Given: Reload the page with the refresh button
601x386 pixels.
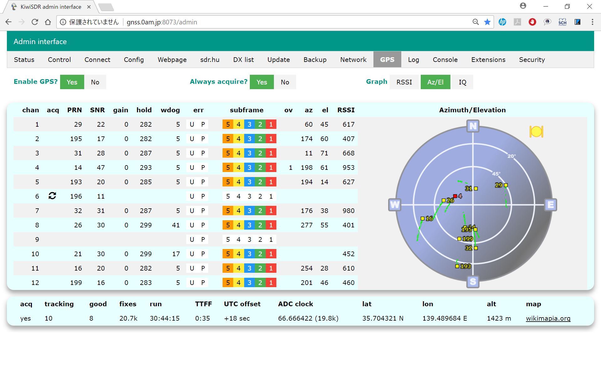Looking at the screenshot, I should [35, 22].
